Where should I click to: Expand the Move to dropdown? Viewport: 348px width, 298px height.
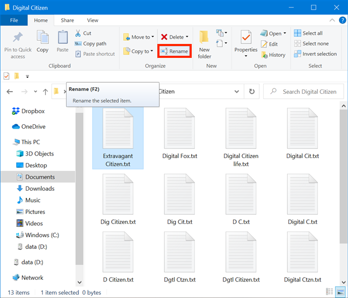[153, 37]
